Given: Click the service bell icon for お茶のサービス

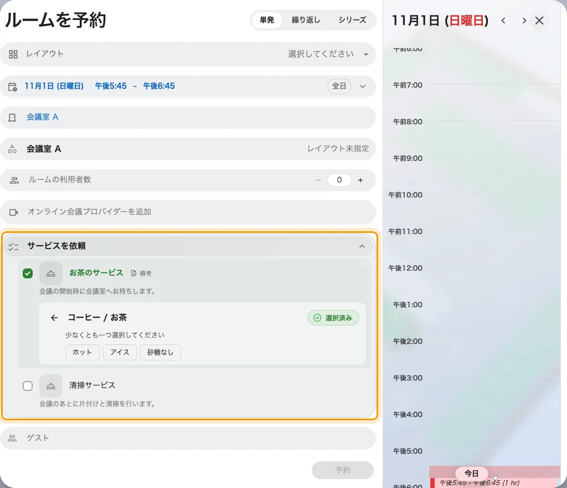Looking at the screenshot, I should (x=51, y=273).
